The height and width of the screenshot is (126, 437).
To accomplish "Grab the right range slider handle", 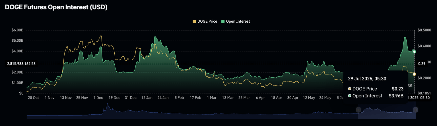I will pyautogui.click(x=416, y=110).
